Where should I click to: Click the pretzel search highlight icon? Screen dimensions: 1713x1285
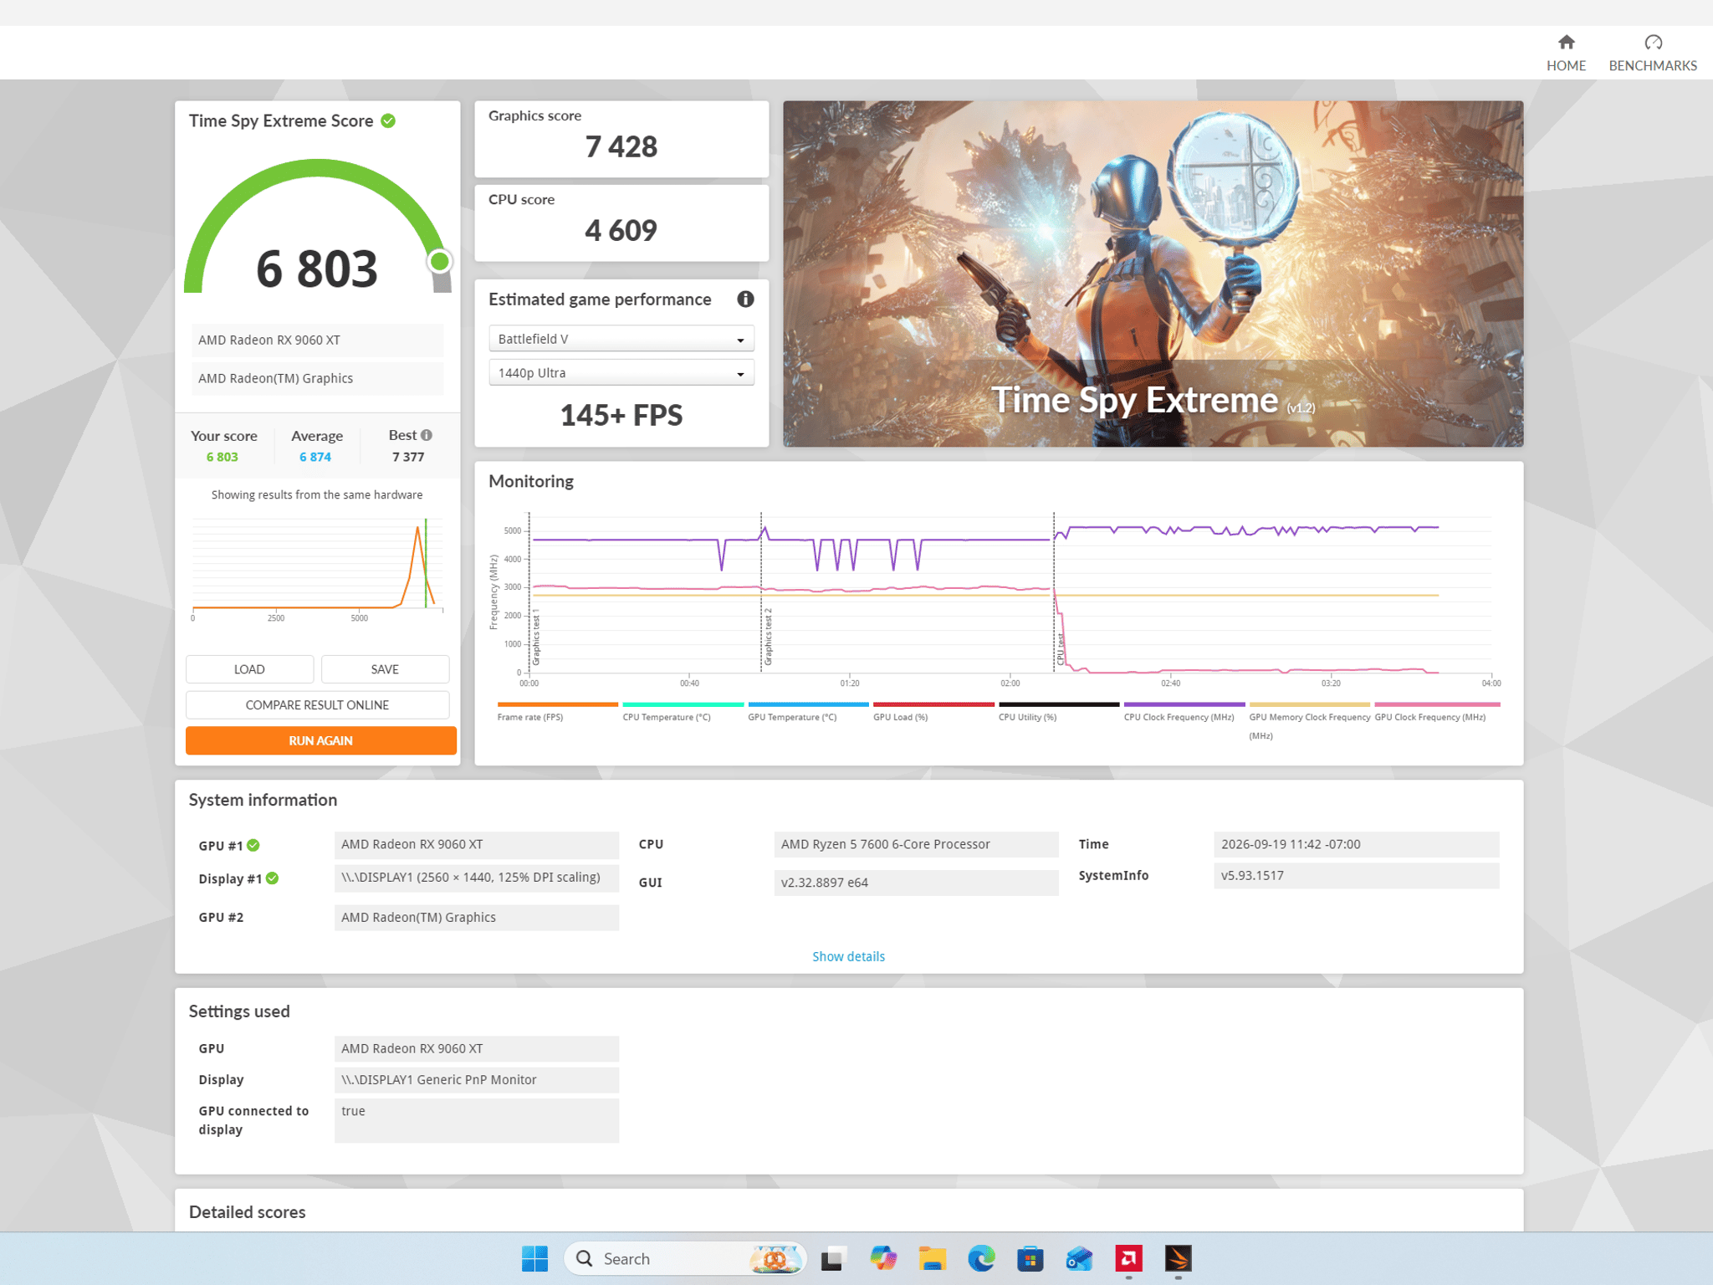pos(775,1258)
